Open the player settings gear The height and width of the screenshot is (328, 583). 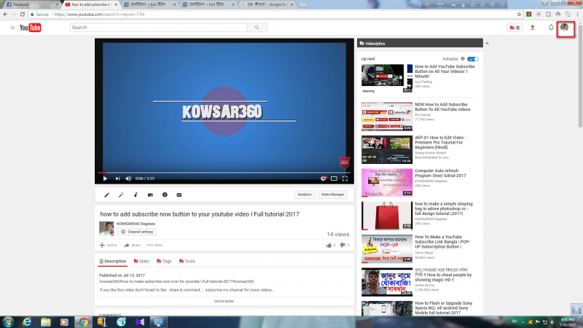pos(323,179)
